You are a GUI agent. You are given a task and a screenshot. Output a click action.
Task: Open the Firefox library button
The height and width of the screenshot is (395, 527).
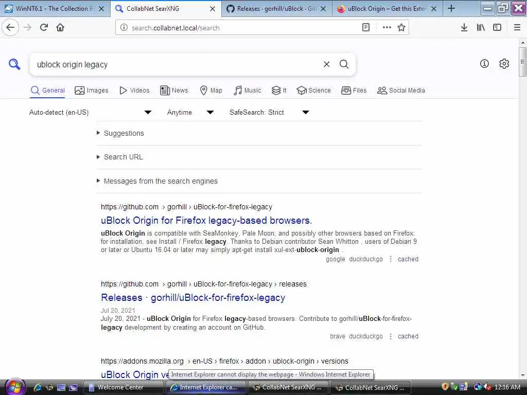click(x=481, y=28)
